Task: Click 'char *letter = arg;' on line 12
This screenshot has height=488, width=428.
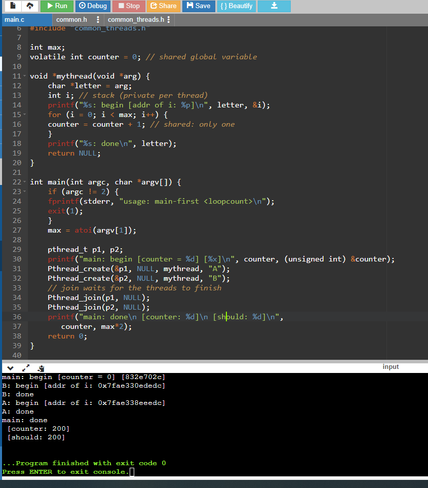Action: click(90, 86)
